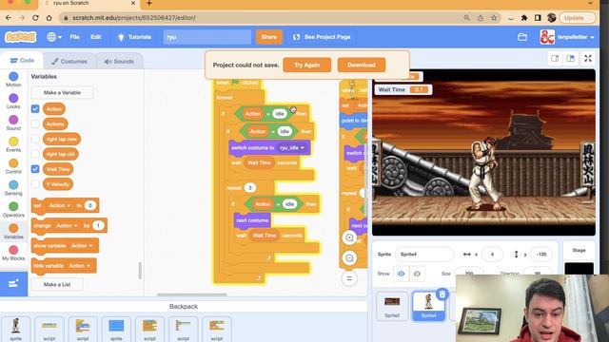Select the Stage backdrop thumbnail

[579, 267]
